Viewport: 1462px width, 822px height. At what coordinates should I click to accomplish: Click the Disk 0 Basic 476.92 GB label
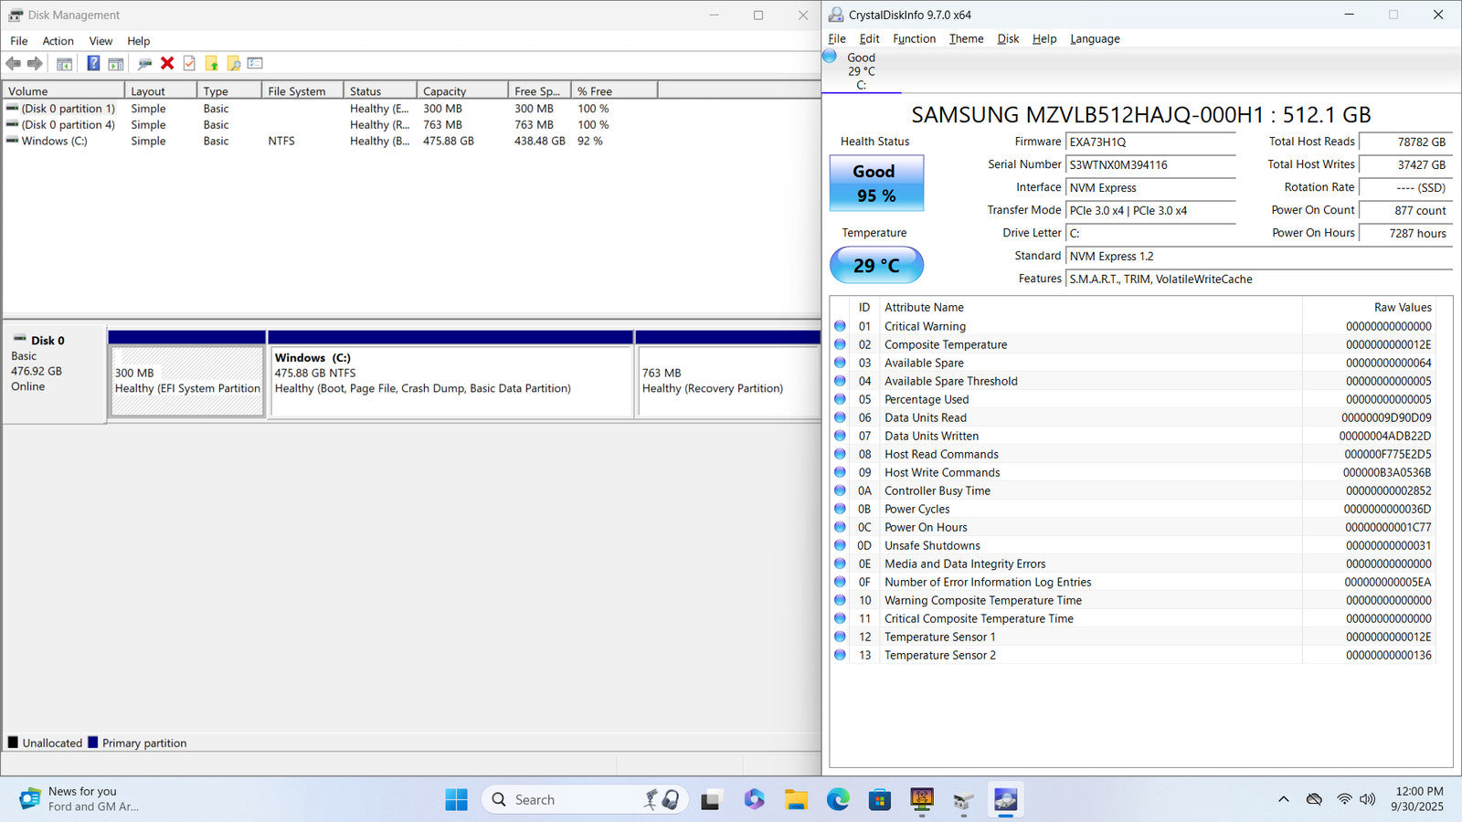[54, 374]
